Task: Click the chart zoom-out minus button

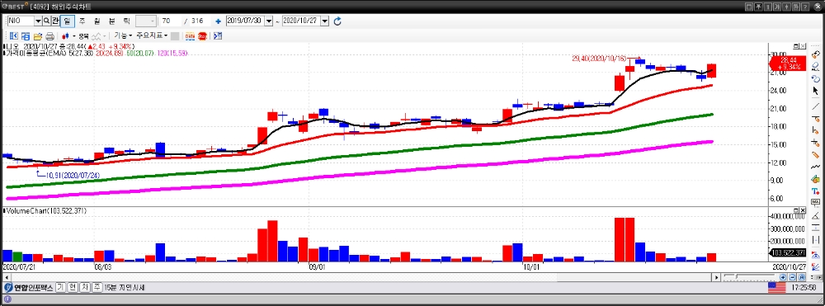Action: tap(792, 277)
